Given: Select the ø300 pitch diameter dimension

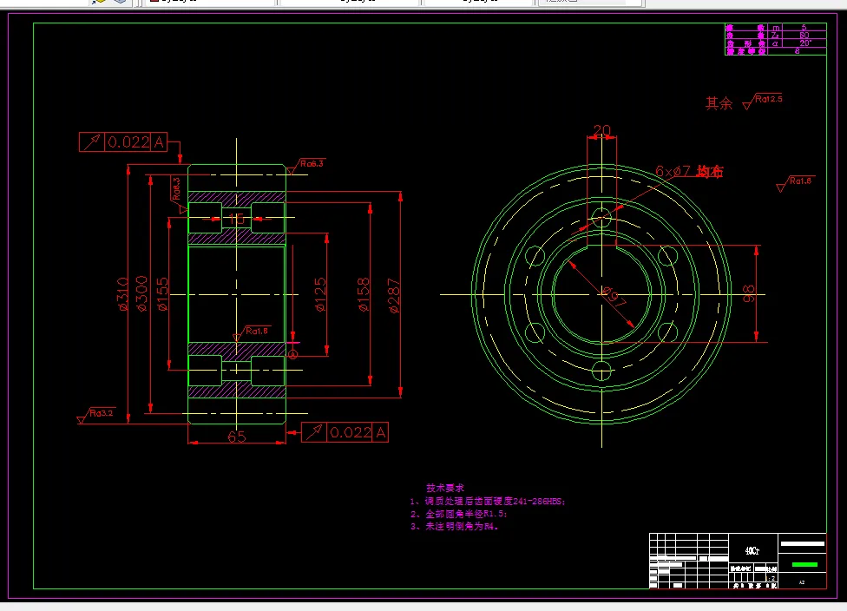Looking at the screenshot, I should click(x=142, y=293).
